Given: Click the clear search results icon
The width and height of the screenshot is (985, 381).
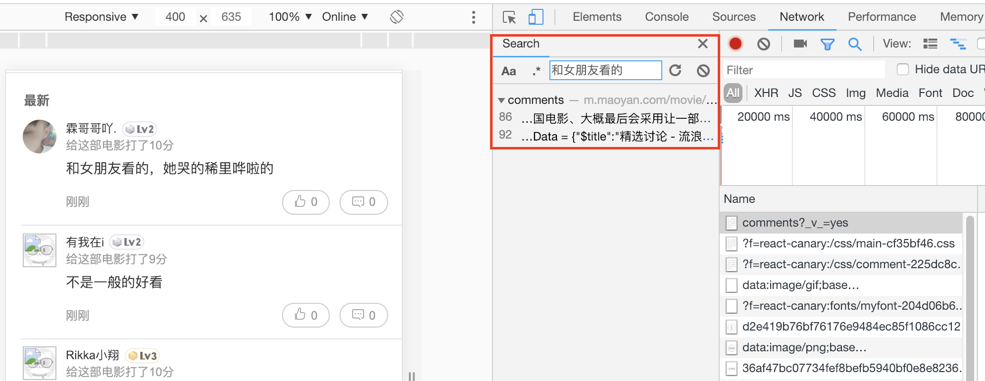Looking at the screenshot, I should (703, 71).
